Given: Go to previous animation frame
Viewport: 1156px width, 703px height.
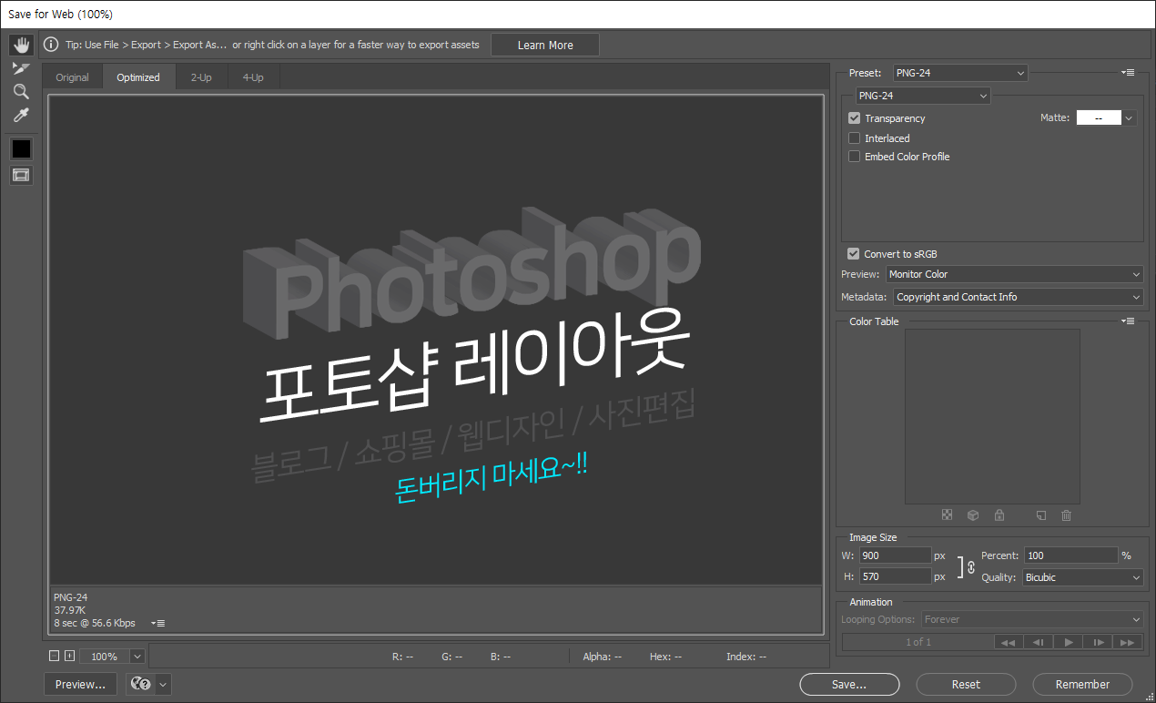Looking at the screenshot, I should pos(1038,642).
